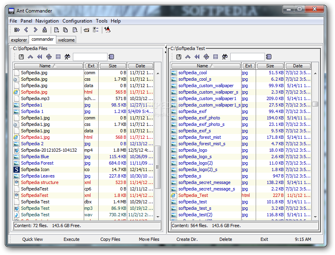Viewport: 335px width, 255px height.
Task: Select softpedia_secret_message in right panel
Action: [241, 182]
